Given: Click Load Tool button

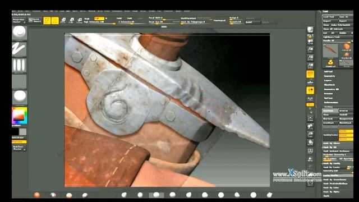Looking at the screenshot, I should (330, 17).
